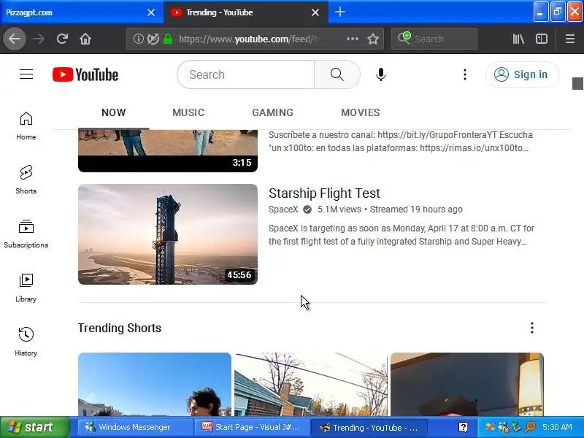The width and height of the screenshot is (584, 438).
Task: Click the orange magnifier tray icon
Action: pos(530,427)
